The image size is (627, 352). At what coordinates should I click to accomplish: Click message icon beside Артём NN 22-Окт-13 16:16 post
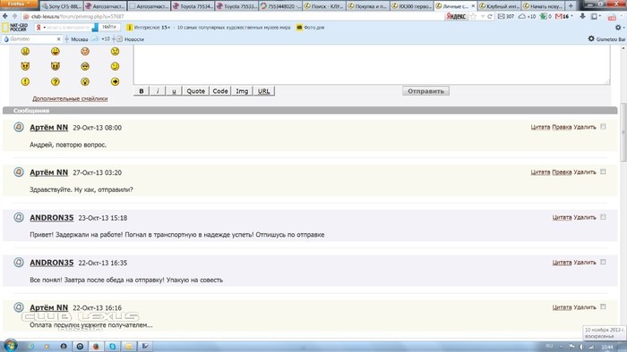click(19, 307)
